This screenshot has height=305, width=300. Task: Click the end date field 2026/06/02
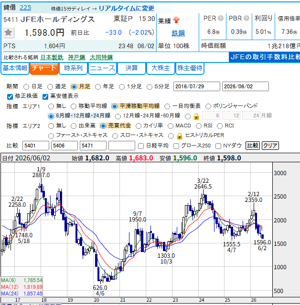pyautogui.click(x=245, y=86)
